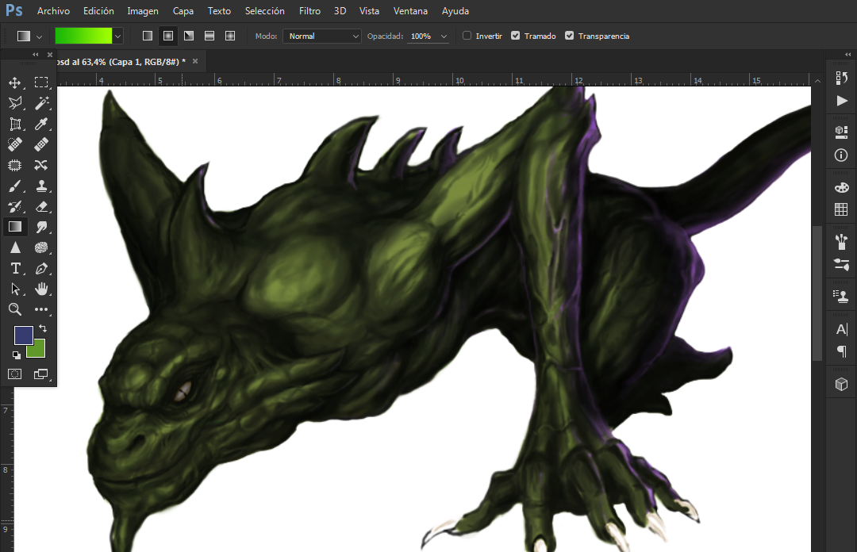The height and width of the screenshot is (552, 857).
Task: Disable the Transparencia checkbox
Action: [569, 36]
